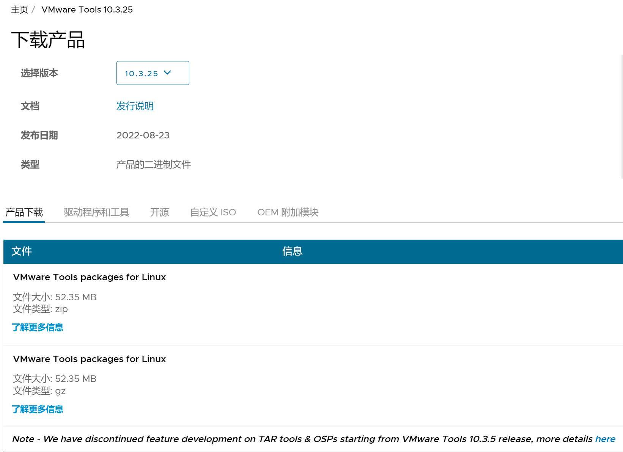Click the chevron arrow in version selector
Image resolution: width=623 pixels, height=452 pixels.
pyautogui.click(x=167, y=73)
